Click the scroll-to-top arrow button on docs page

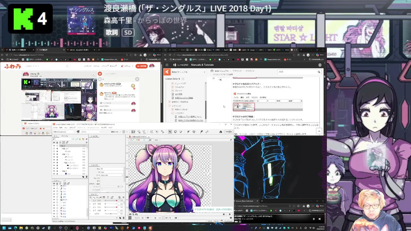click(x=319, y=131)
